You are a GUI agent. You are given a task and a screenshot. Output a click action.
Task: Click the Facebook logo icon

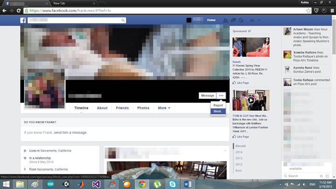(23, 20)
